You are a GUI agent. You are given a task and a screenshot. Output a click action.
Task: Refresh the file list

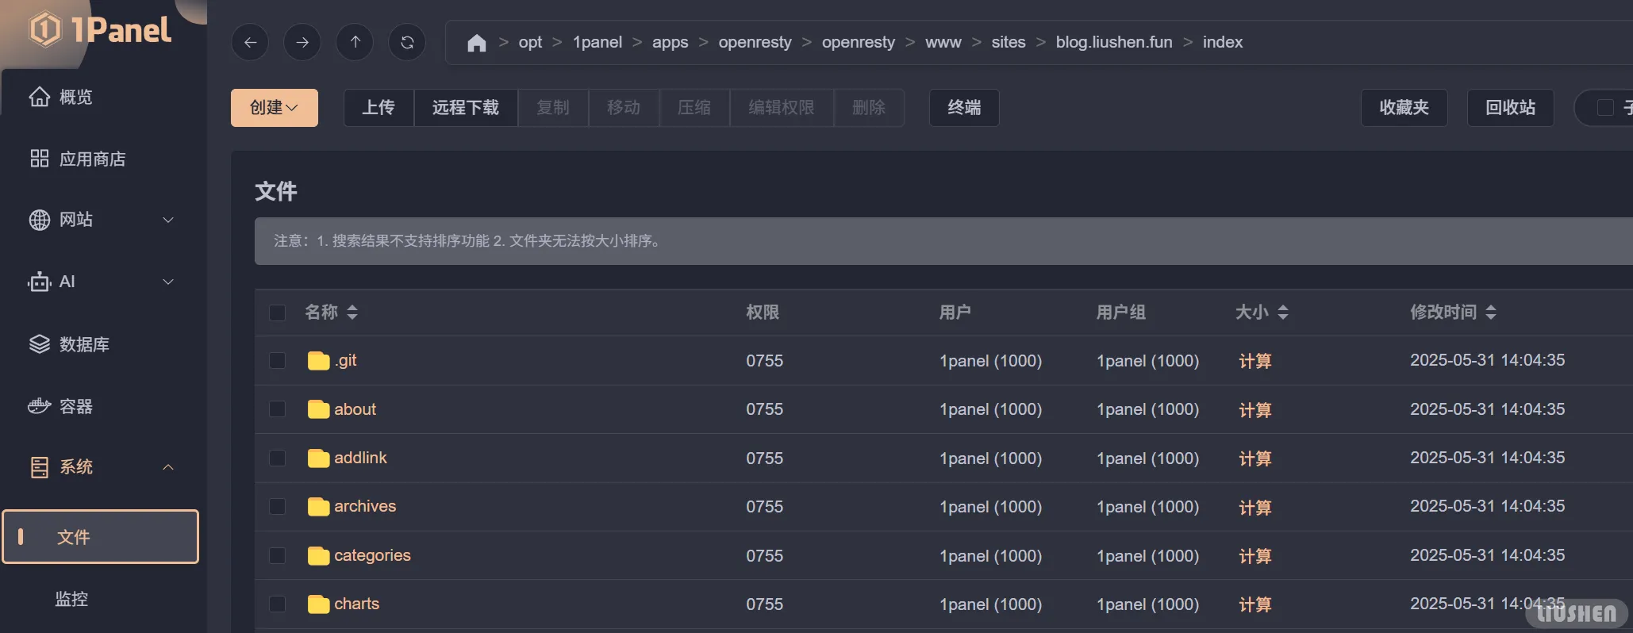[x=407, y=43]
